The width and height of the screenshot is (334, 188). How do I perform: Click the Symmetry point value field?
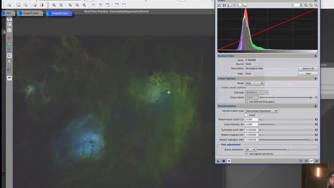(x=252, y=130)
